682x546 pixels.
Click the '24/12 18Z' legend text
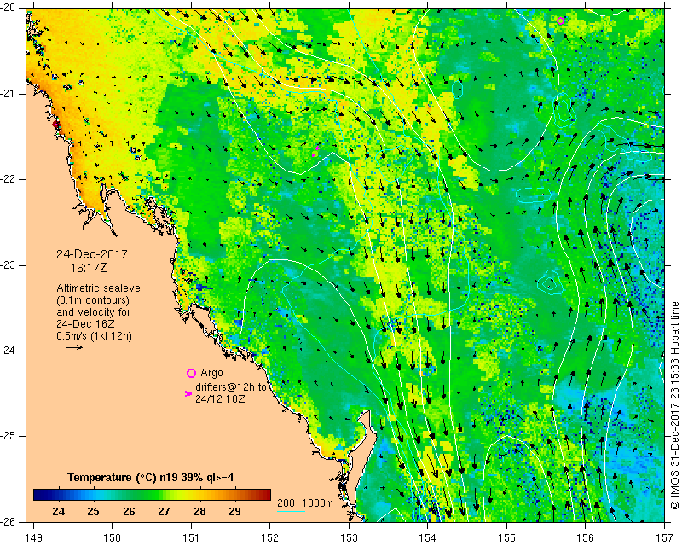click(x=220, y=398)
